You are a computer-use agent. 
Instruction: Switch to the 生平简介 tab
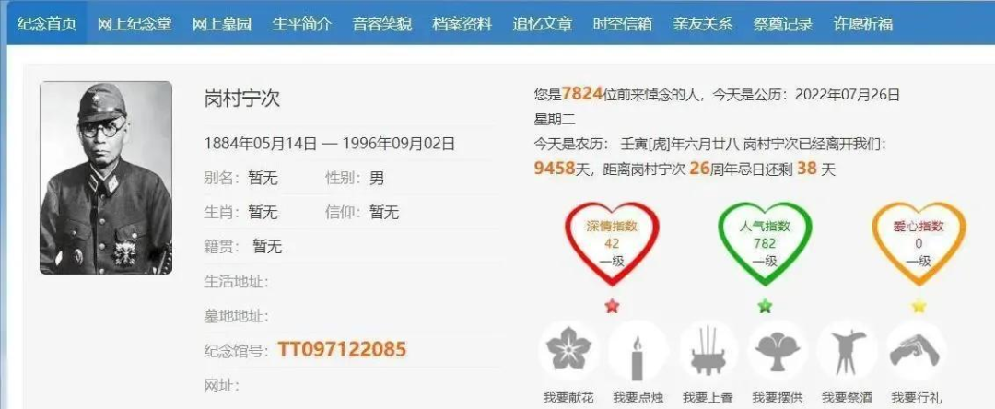pyautogui.click(x=301, y=24)
